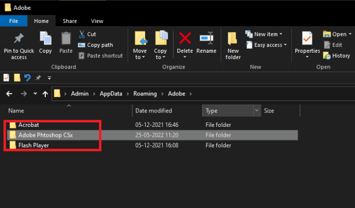Click the red Delete X icon
355x208 pixels.
(x=185, y=38)
